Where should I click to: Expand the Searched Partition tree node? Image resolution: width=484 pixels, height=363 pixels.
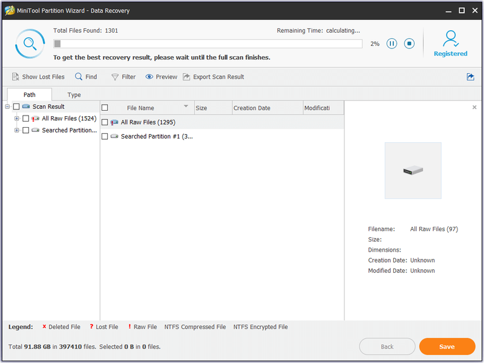click(x=17, y=130)
